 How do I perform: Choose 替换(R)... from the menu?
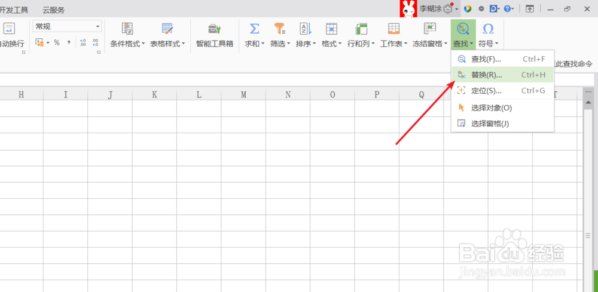tap(502, 75)
